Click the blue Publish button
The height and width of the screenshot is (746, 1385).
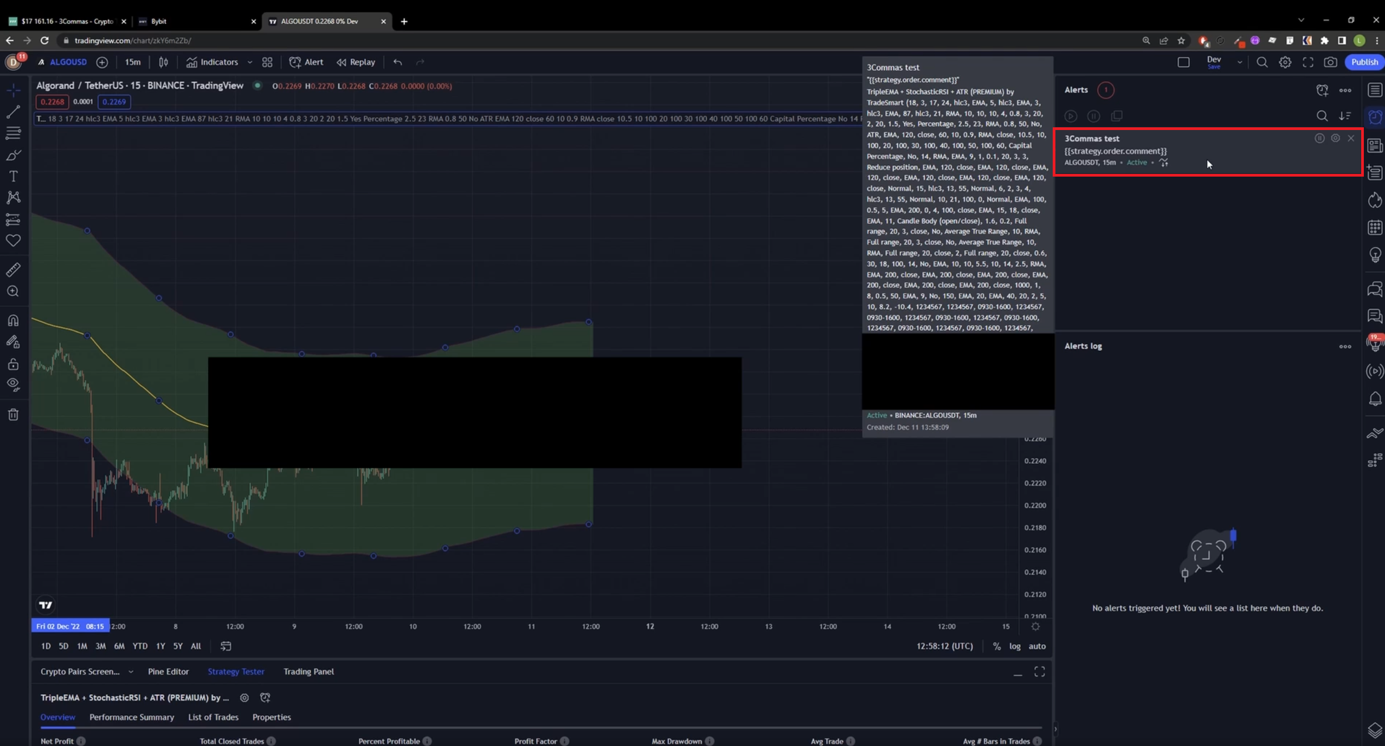click(1364, 62)
